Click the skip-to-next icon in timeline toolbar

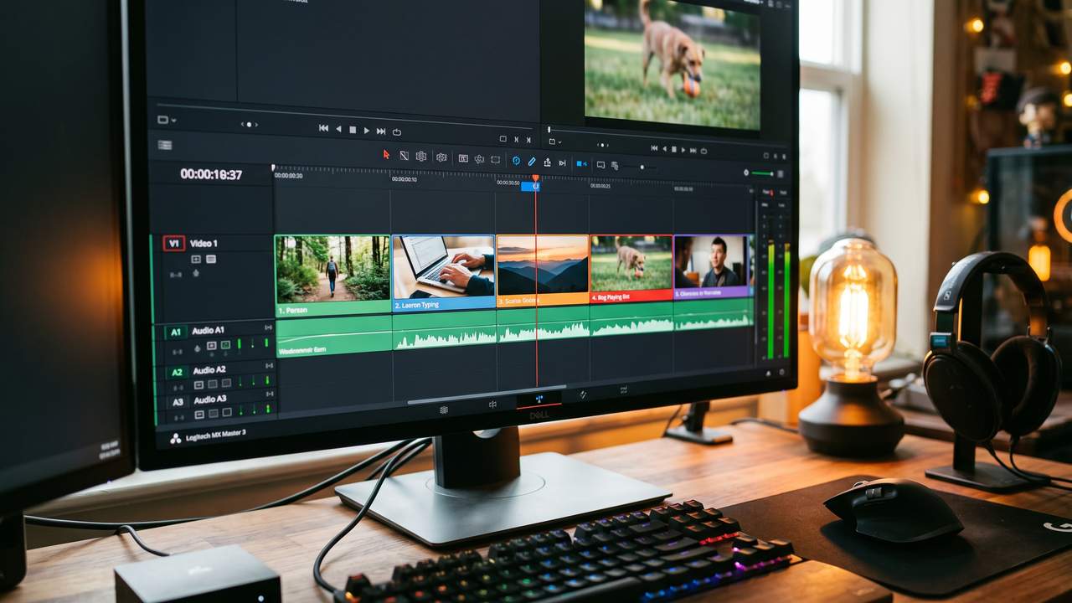tap(562, 162)
